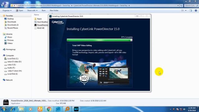Open Downloads (2) in Favorites
Viewport: 199px width, 112px height.
pos(12,25)
